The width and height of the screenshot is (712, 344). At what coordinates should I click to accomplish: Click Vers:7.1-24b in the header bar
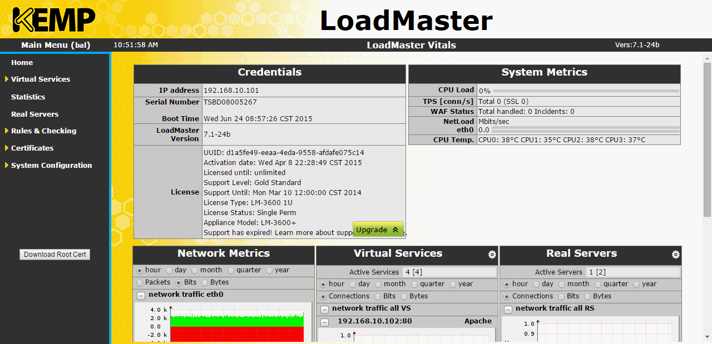pyautogui.click(x=637, y=45)
